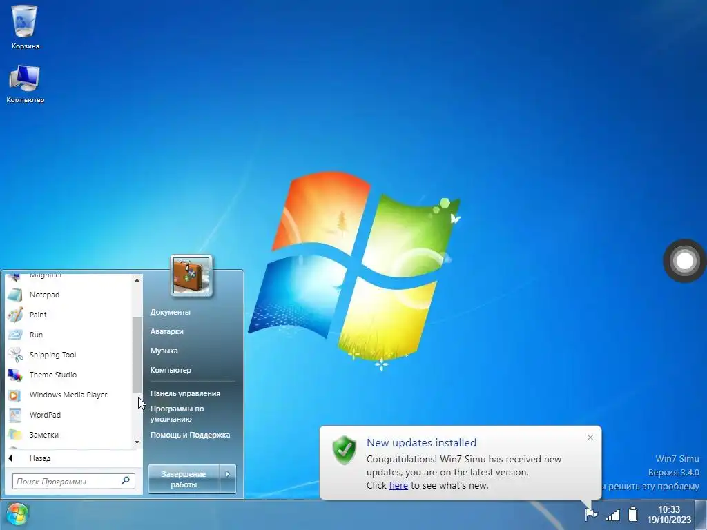Select Snipping Tool in the list

(68, 355)
